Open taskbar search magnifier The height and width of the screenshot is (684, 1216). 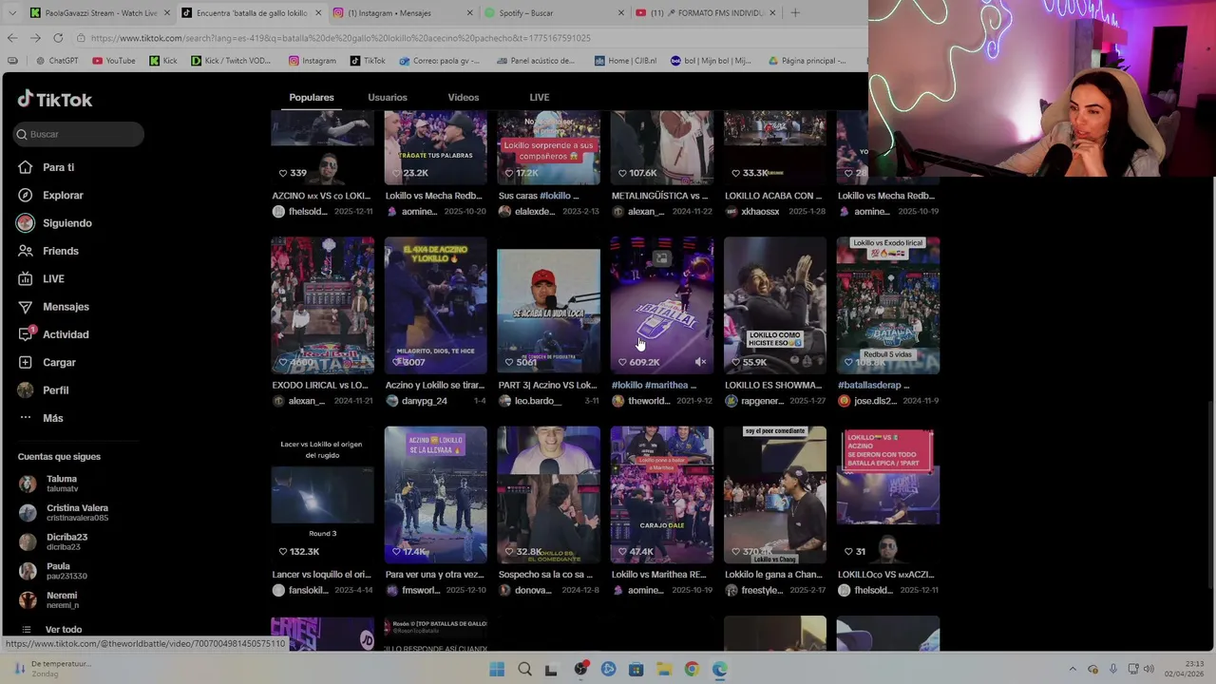[524, 670]
